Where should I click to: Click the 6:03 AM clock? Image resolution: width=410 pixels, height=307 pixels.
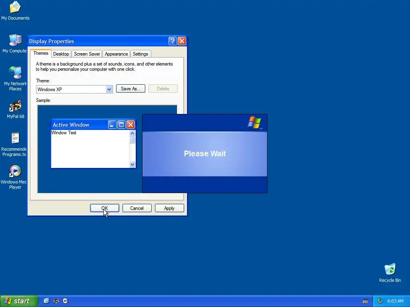pyautogui.click(x=395, y=301)
